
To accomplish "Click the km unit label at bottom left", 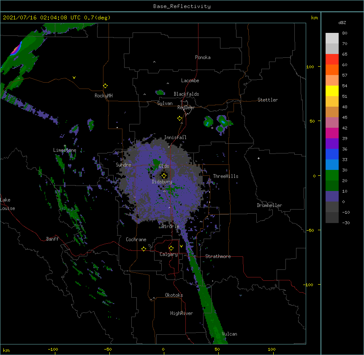I will 6,350.
